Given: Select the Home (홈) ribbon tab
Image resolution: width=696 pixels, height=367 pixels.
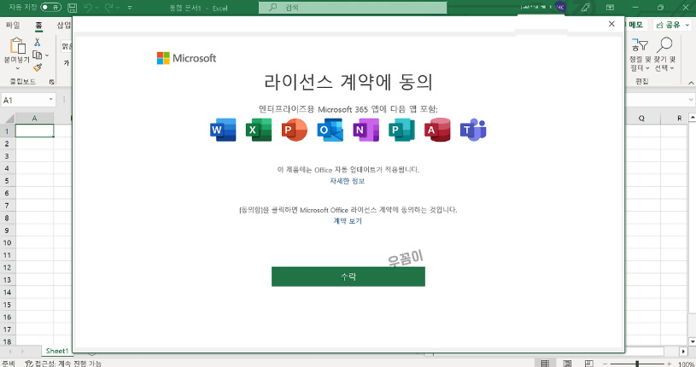Looking at the screenshot, I should click(38, 26).
